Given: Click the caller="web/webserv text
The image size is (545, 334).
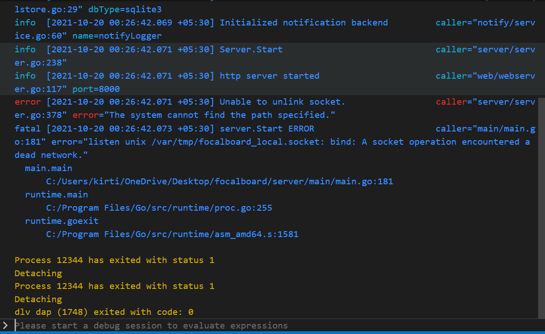Looking at the screenshot, I should click(486, 76).
